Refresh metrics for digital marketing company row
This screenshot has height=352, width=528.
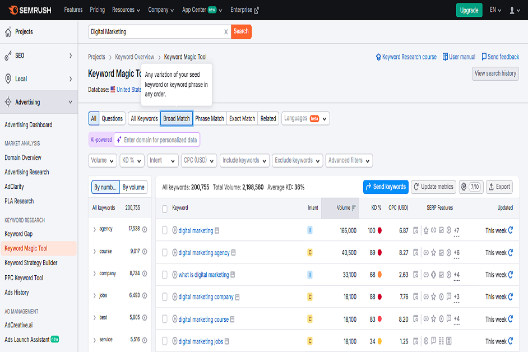(x=511, y=297)
